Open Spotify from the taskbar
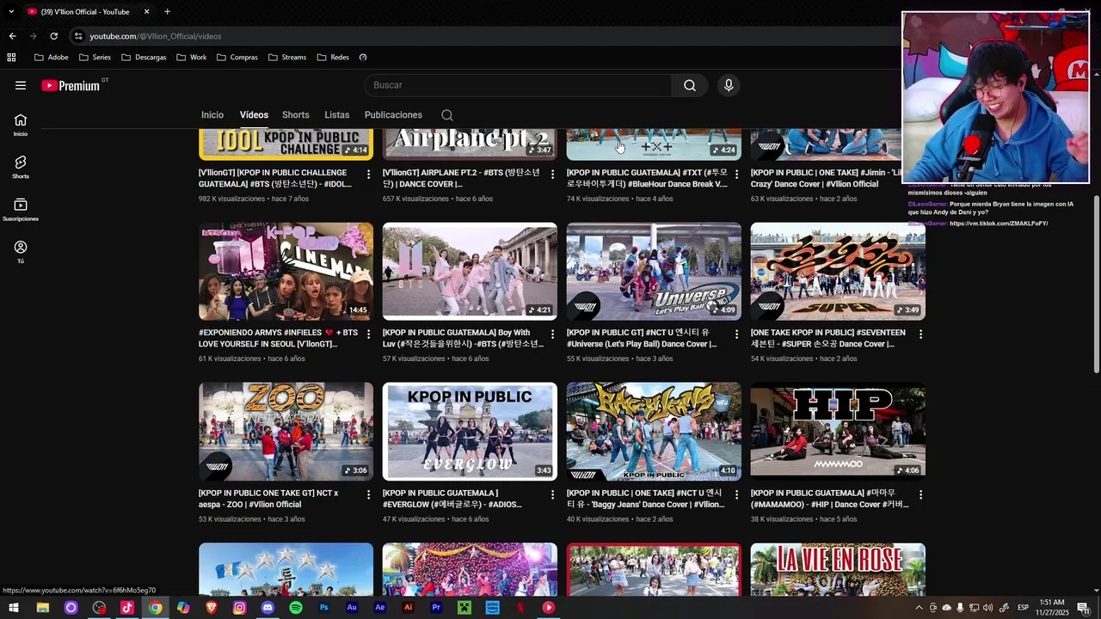 click(296, 608)
